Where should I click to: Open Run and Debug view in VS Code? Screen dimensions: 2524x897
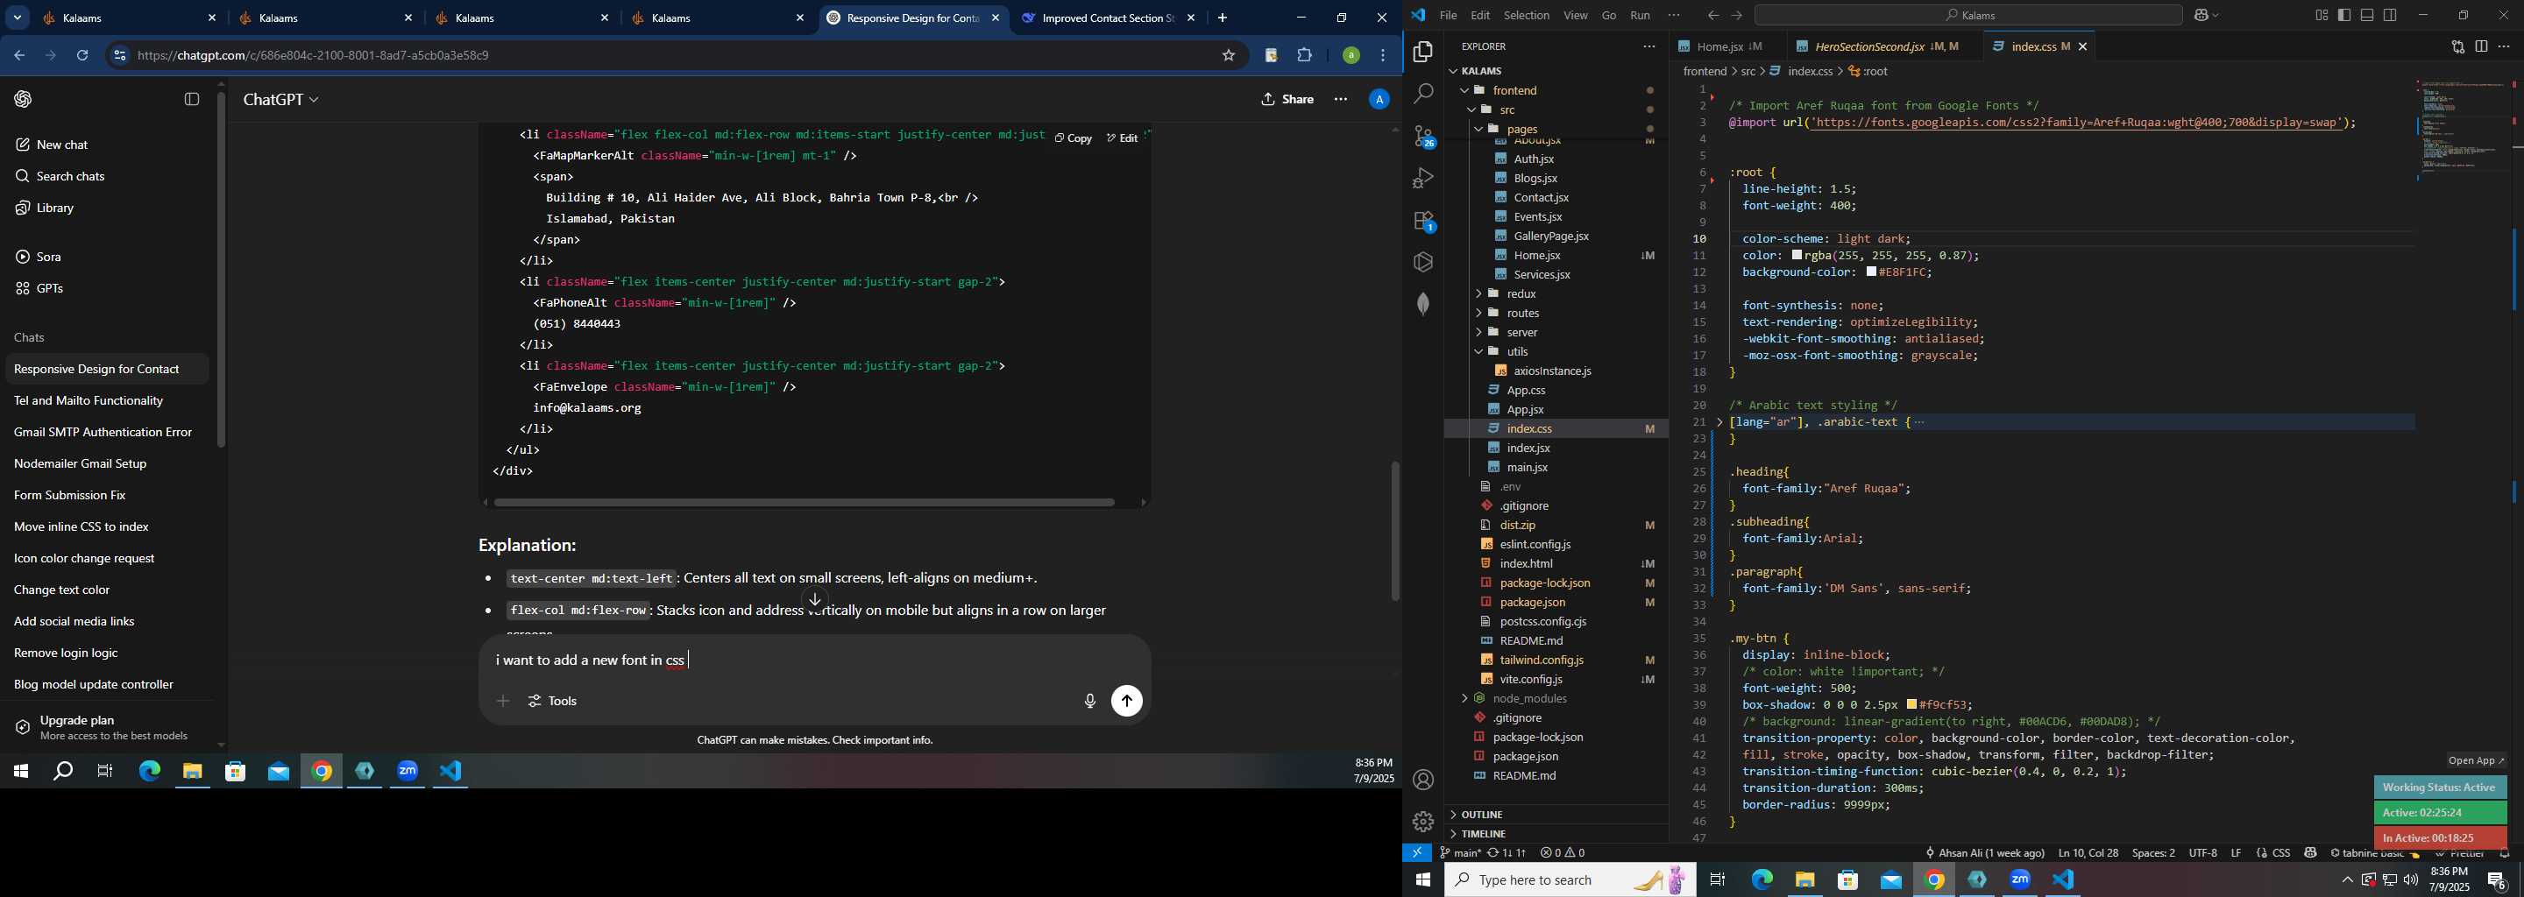click(1423, 178)
